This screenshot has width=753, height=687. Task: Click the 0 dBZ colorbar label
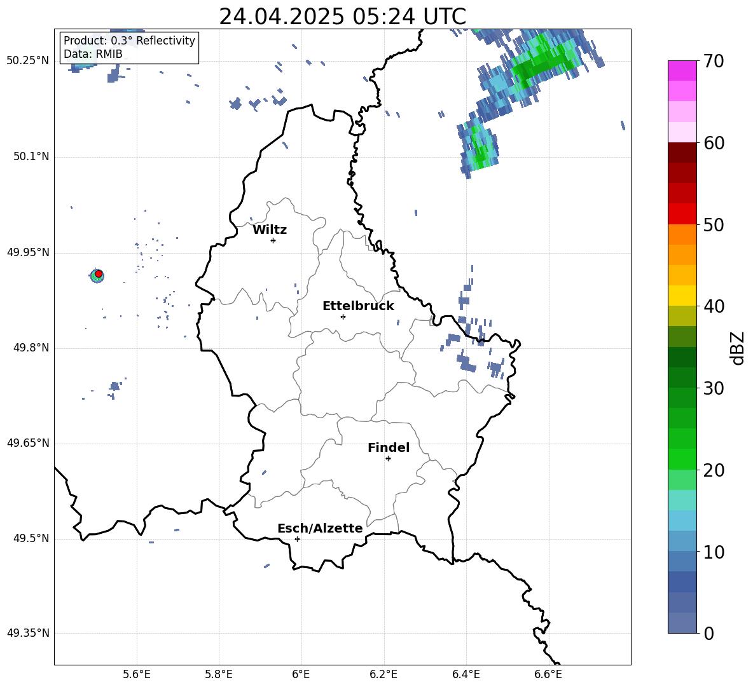708,634
